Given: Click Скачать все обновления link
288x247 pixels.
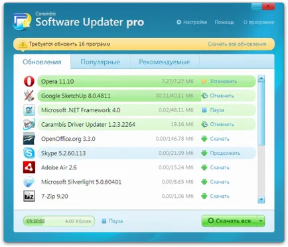Looking at the screenshot, I should pyautogui.click(x=237, y=44).
